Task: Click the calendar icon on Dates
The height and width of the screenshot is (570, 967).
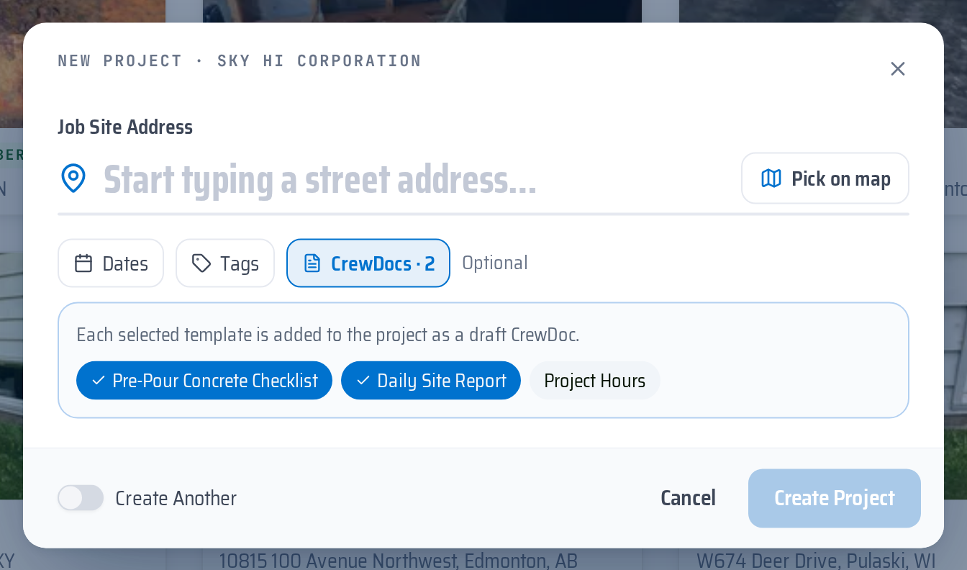Action: (x=83, y=263)
